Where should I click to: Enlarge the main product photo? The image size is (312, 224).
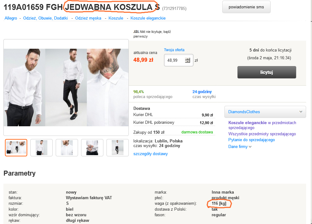pyautogui.click(x=66, y=87)
